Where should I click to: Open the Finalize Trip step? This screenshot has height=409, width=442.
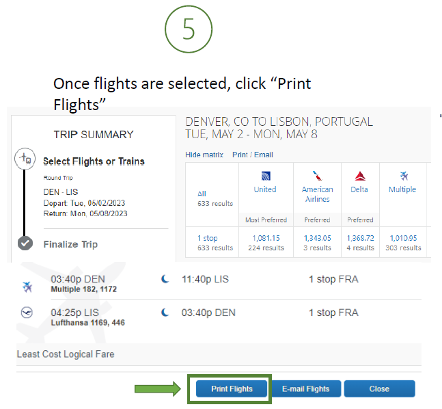[x=70, y=244]
